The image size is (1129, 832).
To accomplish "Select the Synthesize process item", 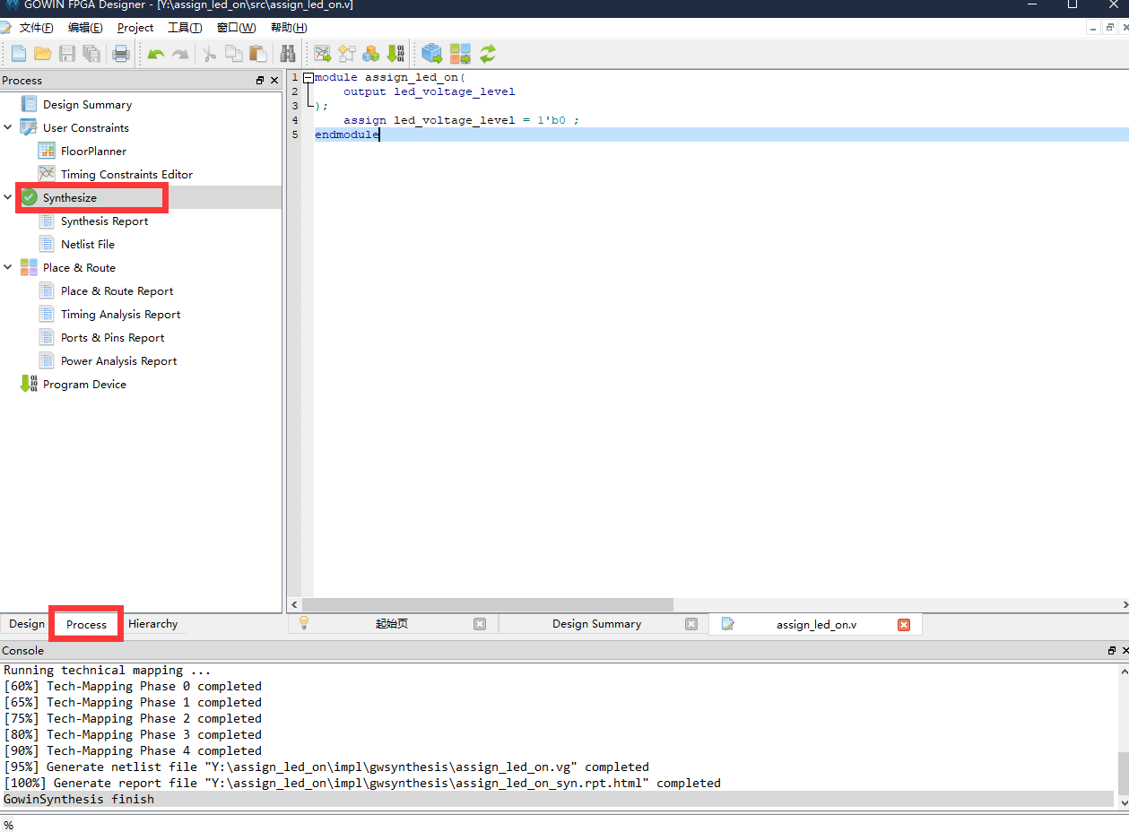I will coord(70,198).
